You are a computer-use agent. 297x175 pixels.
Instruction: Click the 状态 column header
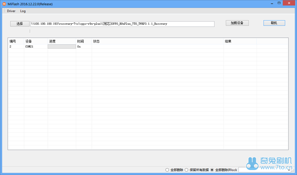[x=158, y=41]
